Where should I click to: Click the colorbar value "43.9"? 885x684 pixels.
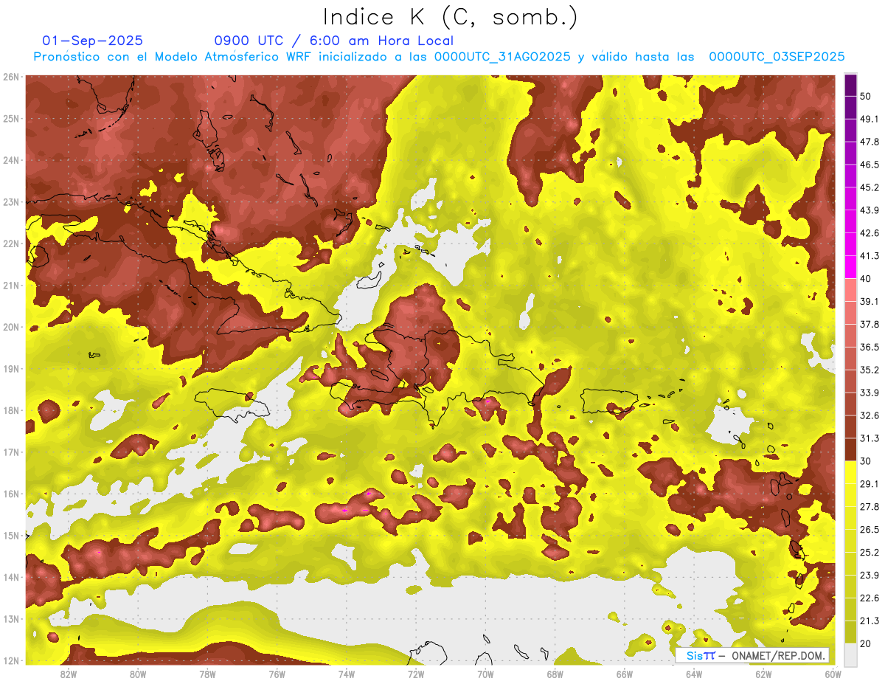[x=869, y=210]
